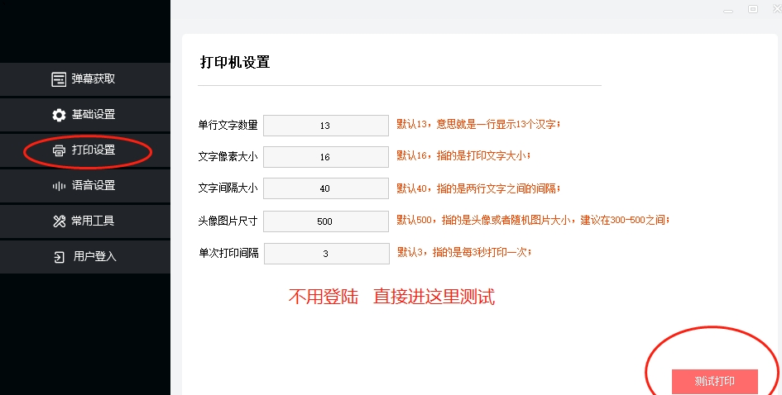Focus the 单行文字数量 input field
The height and width of the screenshot is (395, 782).
pos(325,126)
